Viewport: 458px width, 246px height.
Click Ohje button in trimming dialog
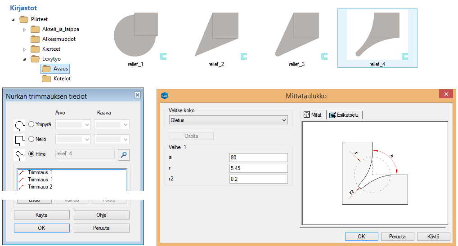tap(101, 215)
